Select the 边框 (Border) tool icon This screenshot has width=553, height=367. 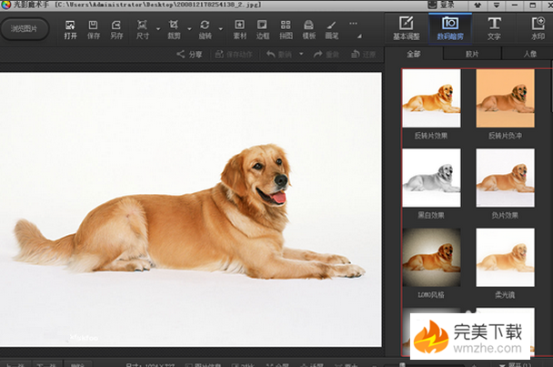click(263, 29)
